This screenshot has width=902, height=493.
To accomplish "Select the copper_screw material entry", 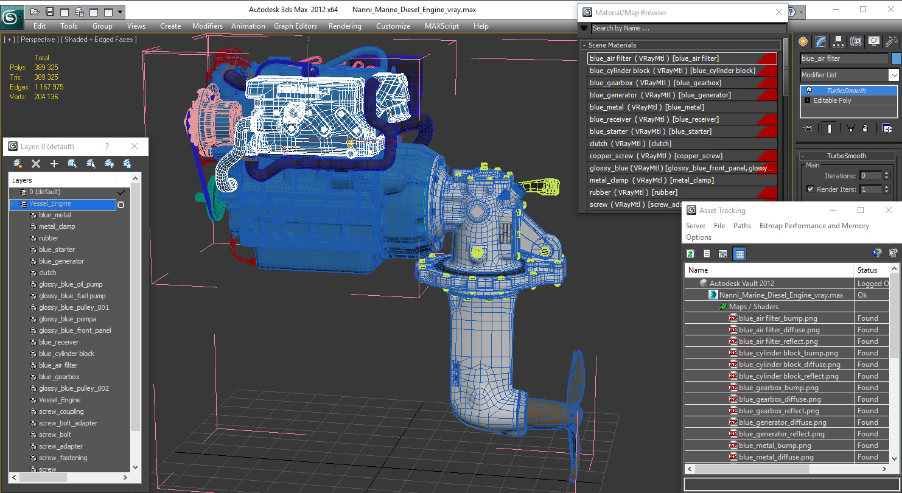I will coord(682,156).
